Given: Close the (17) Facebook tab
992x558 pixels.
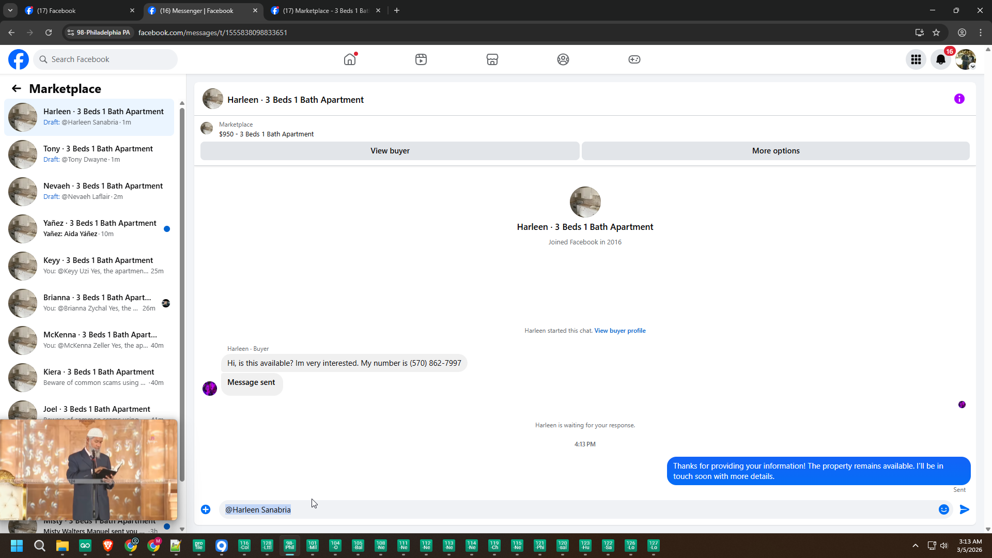Looking at the screenshot, I should [x=132, y=10].
